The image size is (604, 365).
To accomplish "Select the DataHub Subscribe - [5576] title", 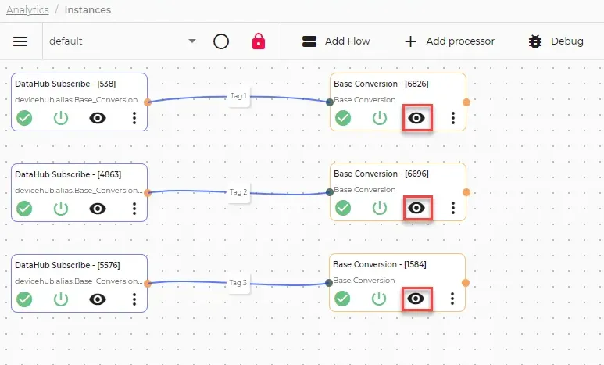I will click(67, 265).
